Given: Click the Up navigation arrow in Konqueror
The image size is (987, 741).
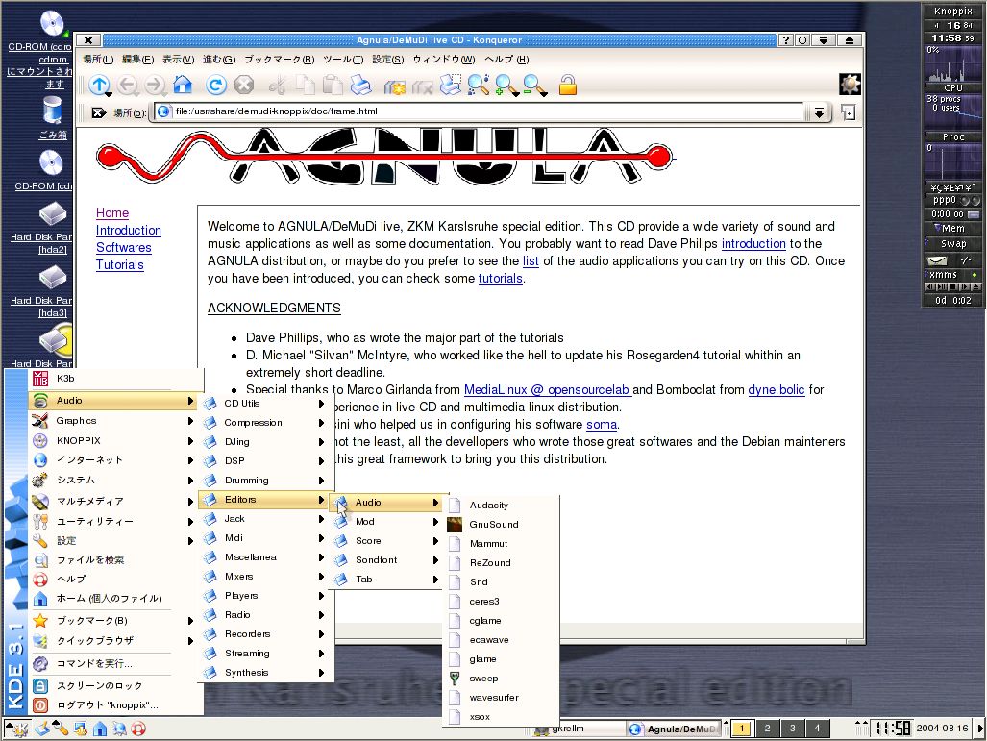Looking at the screenshot, I should tap(99, 85).
